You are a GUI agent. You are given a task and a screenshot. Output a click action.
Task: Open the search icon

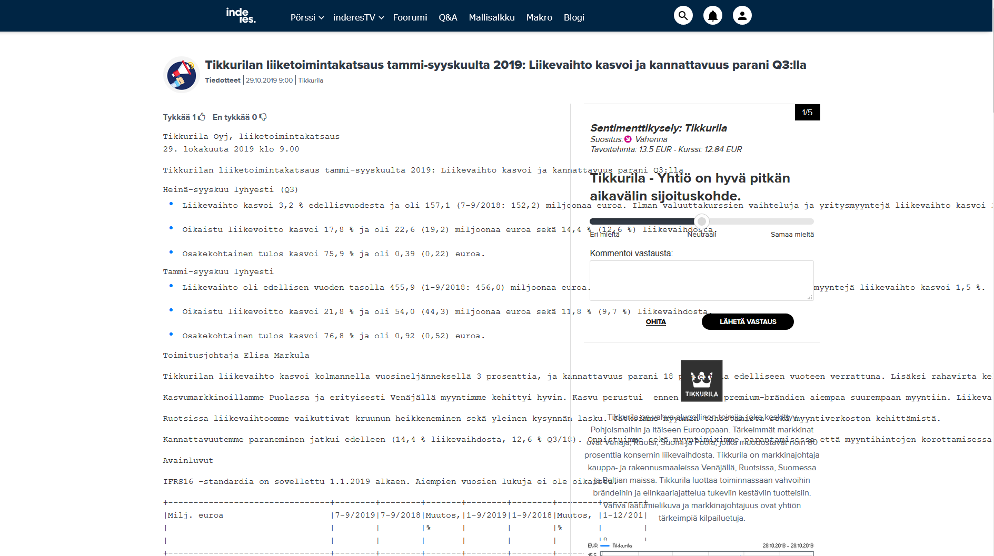pyautogui.click(x=683, y=16)
